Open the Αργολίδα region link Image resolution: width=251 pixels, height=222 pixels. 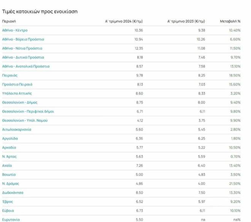(10, 138)
